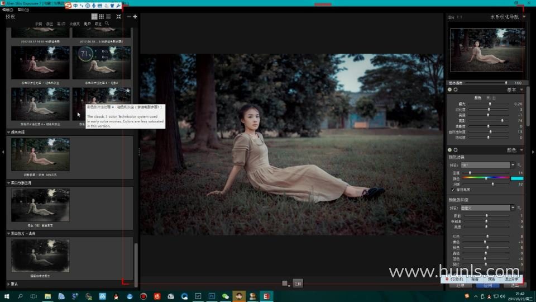Decrease preset thumbnail size with minus

point(129,16)
